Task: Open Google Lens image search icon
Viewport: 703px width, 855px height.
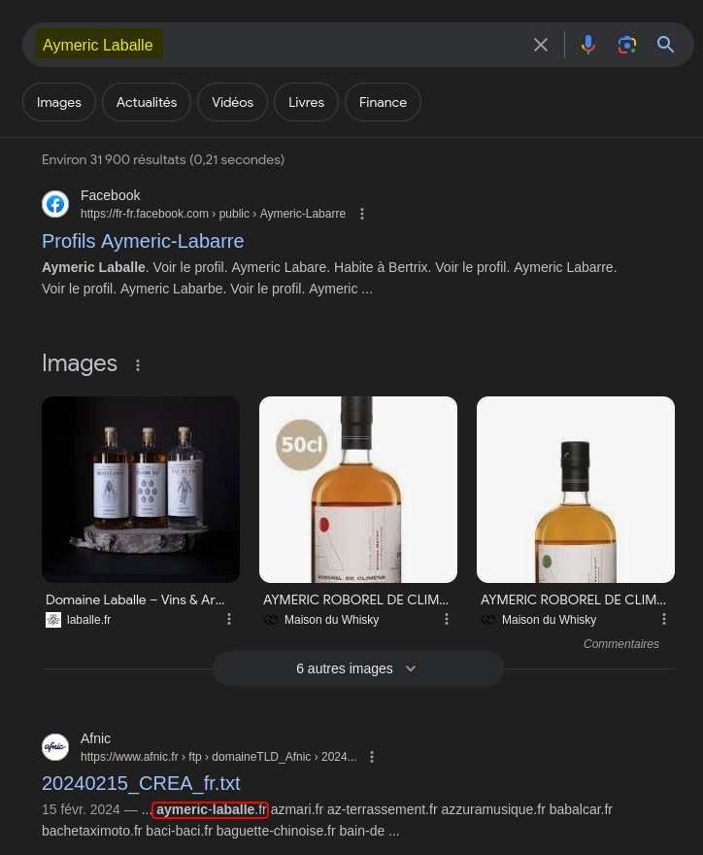Action: point(627,45)
